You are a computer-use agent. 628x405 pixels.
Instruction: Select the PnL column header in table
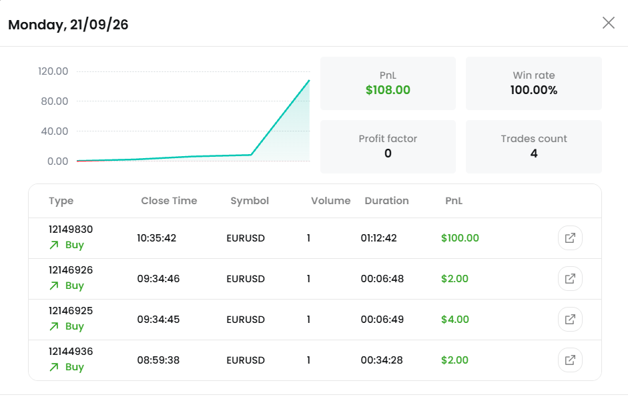[x=454, y=201]
